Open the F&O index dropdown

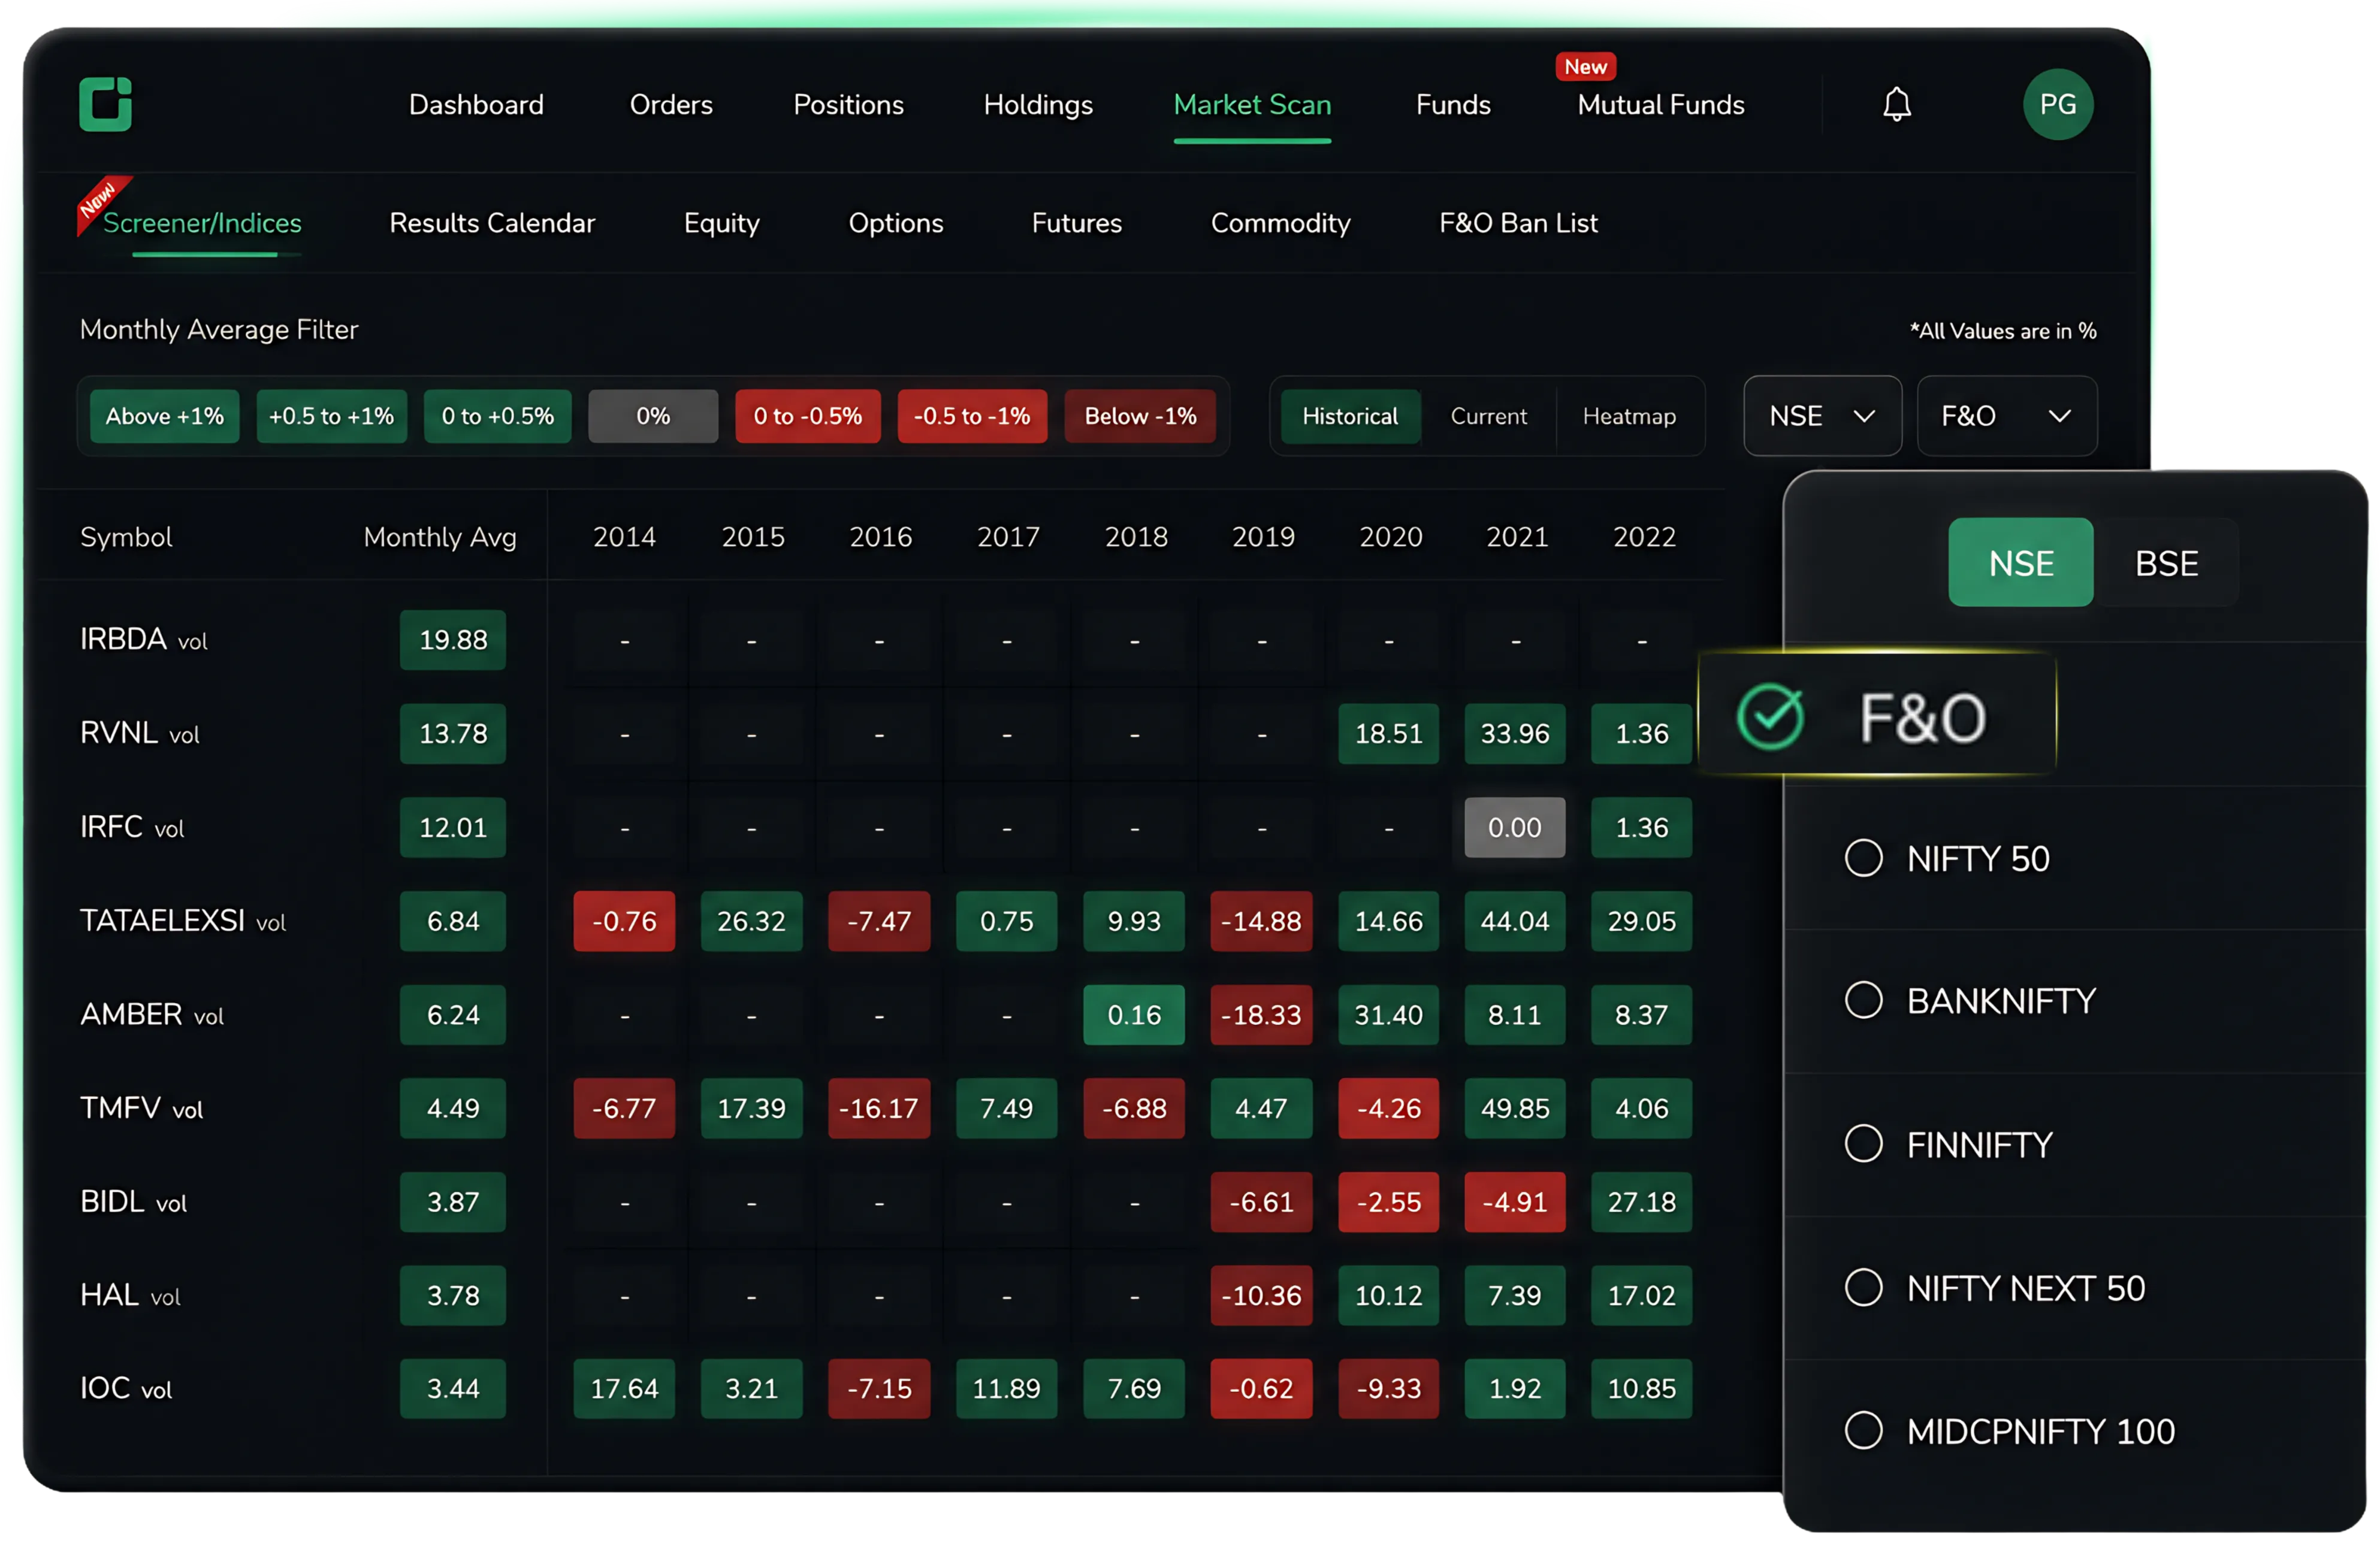pyautogui.click(x=2006, y=416)
